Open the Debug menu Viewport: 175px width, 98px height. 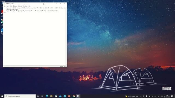15,6
